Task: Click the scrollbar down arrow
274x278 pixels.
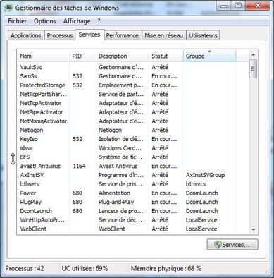Action: click(254, 229)
